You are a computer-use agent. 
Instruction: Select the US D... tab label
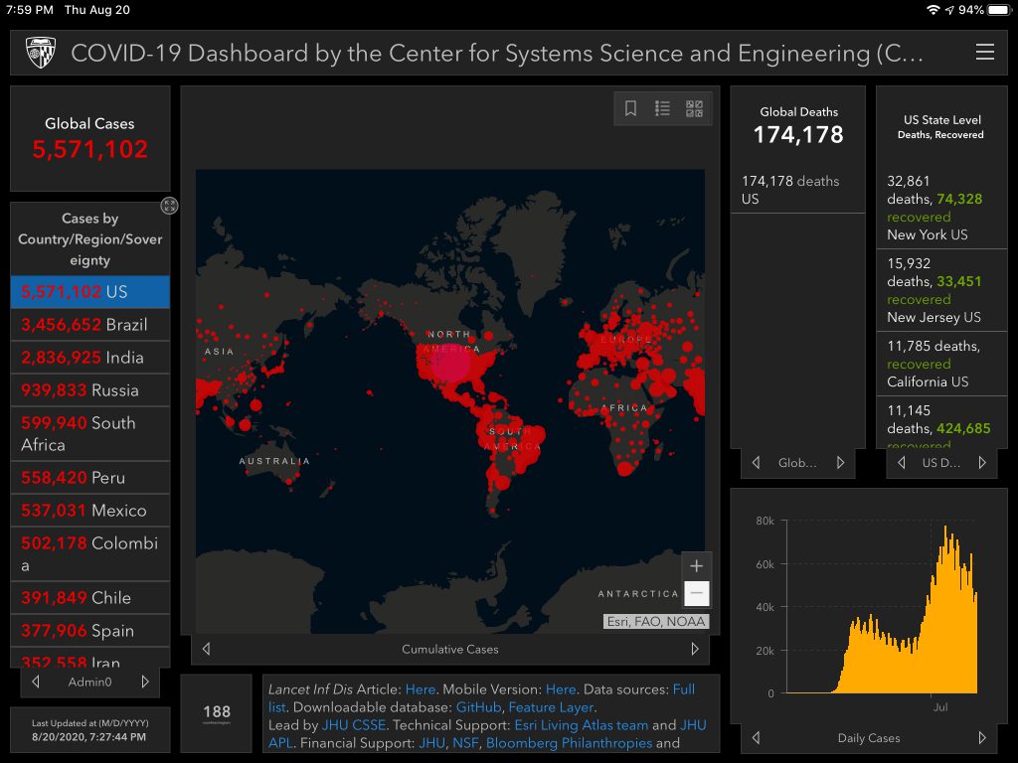tap(940, 463)
